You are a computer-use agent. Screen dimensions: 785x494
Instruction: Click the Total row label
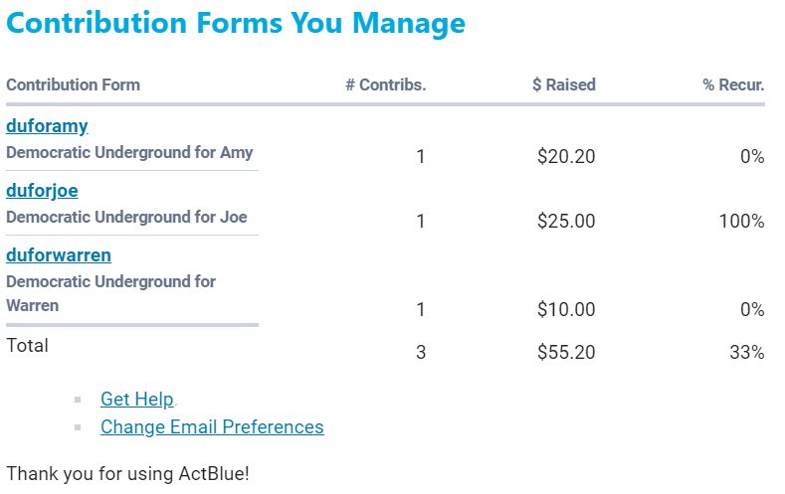(x=27, y=346)
